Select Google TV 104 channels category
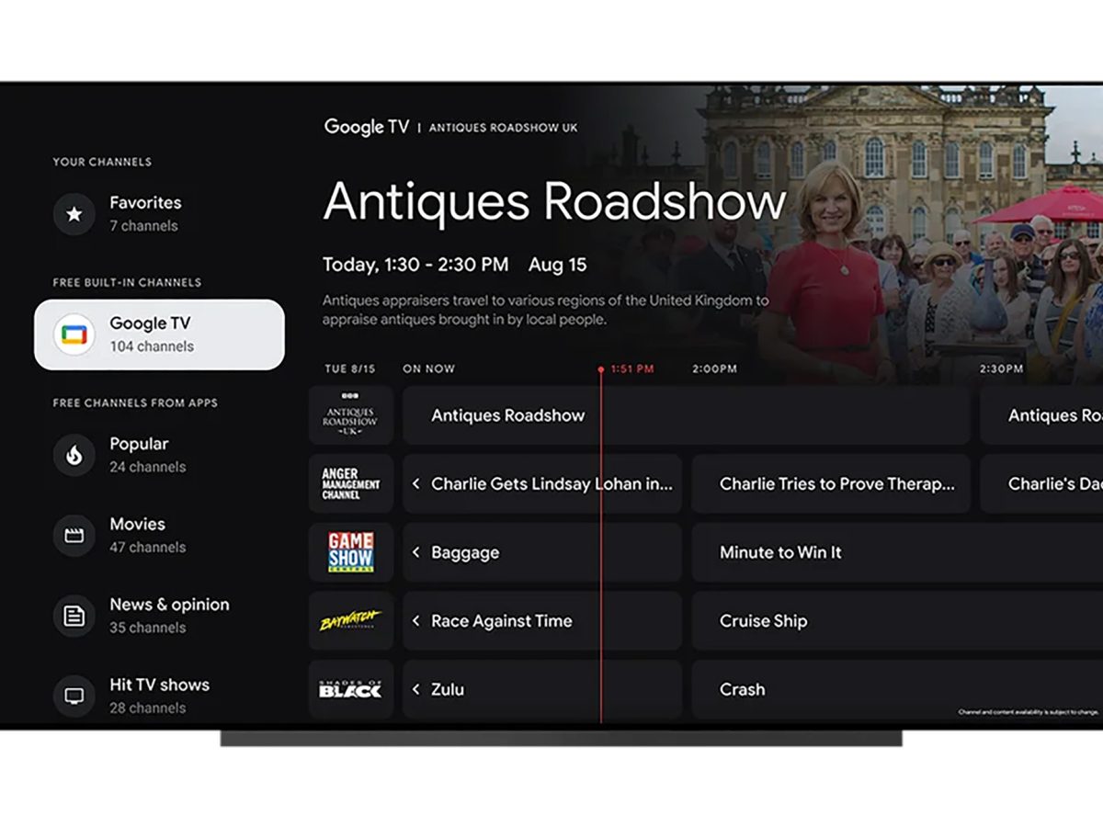The image size is (1103, 827). click(159, 334)
